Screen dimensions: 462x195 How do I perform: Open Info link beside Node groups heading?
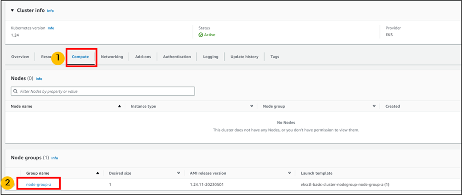click(55, 158)
